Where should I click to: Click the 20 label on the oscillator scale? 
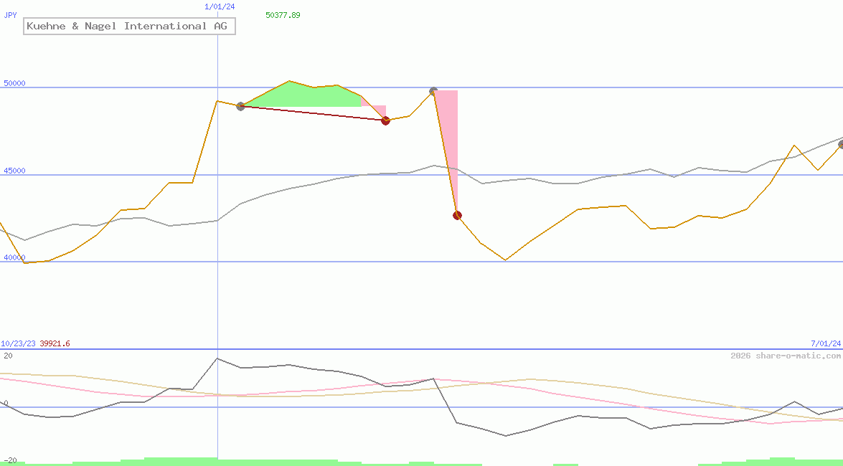click(8, 356)
